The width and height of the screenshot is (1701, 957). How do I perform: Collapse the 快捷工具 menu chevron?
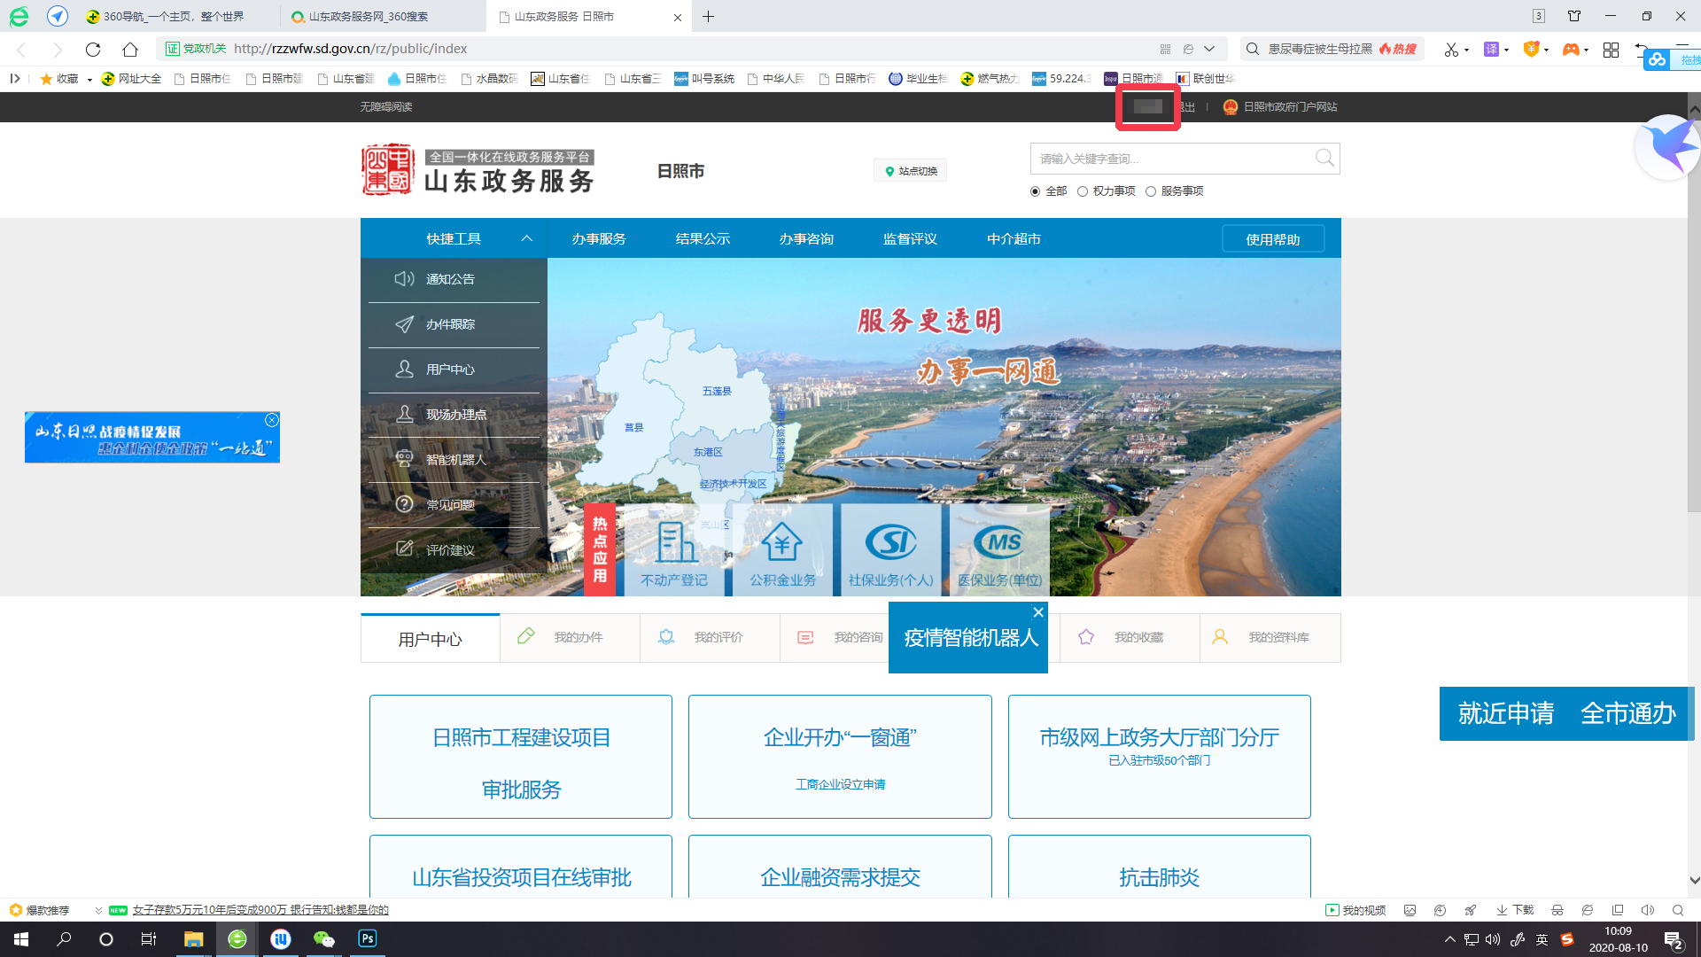(526, 238)
